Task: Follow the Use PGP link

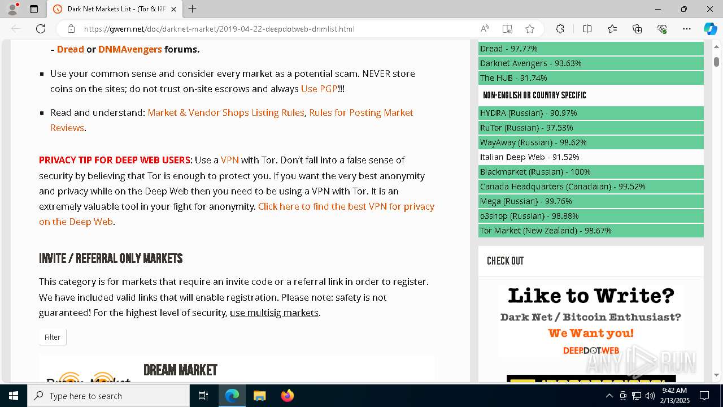Action: (x=319, y=89)
